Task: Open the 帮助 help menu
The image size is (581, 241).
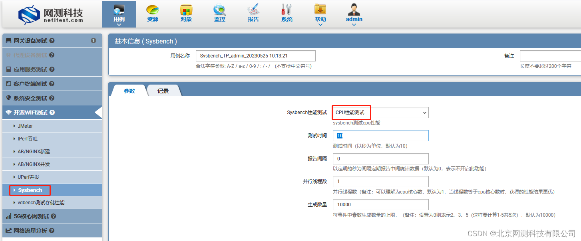Action: (320, 14)
